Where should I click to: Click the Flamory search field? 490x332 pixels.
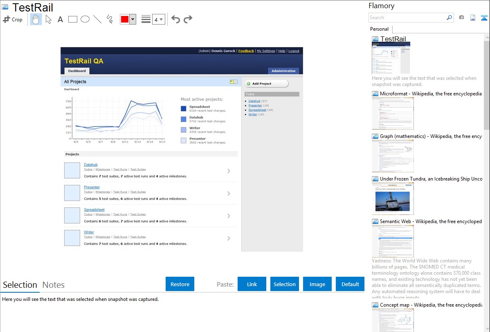pyautogui.click(x=407, y=18)
